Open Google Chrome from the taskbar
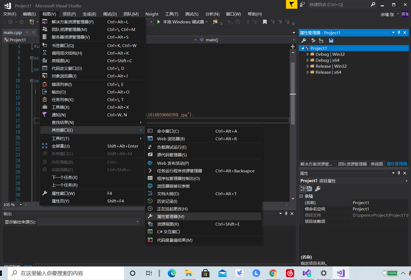Screen dimensions: 411x280 pyautogui.click(x=273, y=273)
